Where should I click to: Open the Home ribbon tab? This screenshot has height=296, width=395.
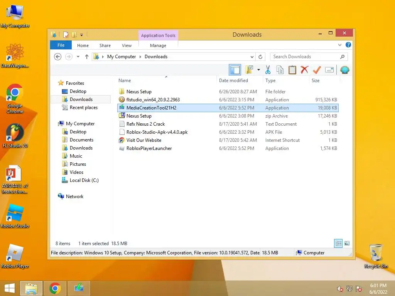pyautogui.click(x=83, y=45)
